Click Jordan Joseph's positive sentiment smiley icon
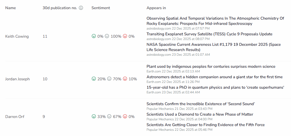Image resolution: width=291 pixels, height=136 pixels. click(94, 79)
